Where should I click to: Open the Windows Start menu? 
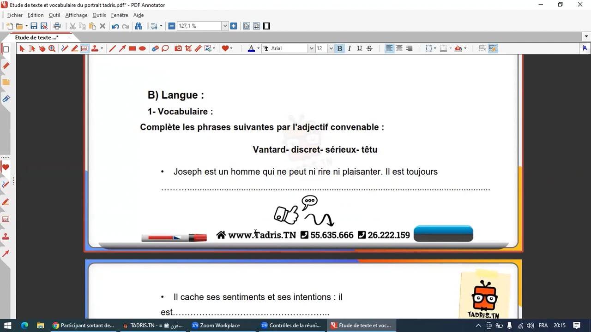coord(8,326)
